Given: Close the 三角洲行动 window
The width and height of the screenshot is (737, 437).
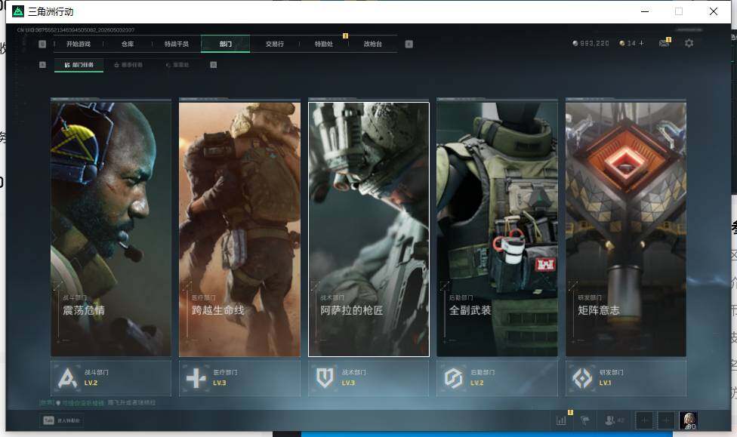Looking at the screenshot, I should tap(713, 11).
